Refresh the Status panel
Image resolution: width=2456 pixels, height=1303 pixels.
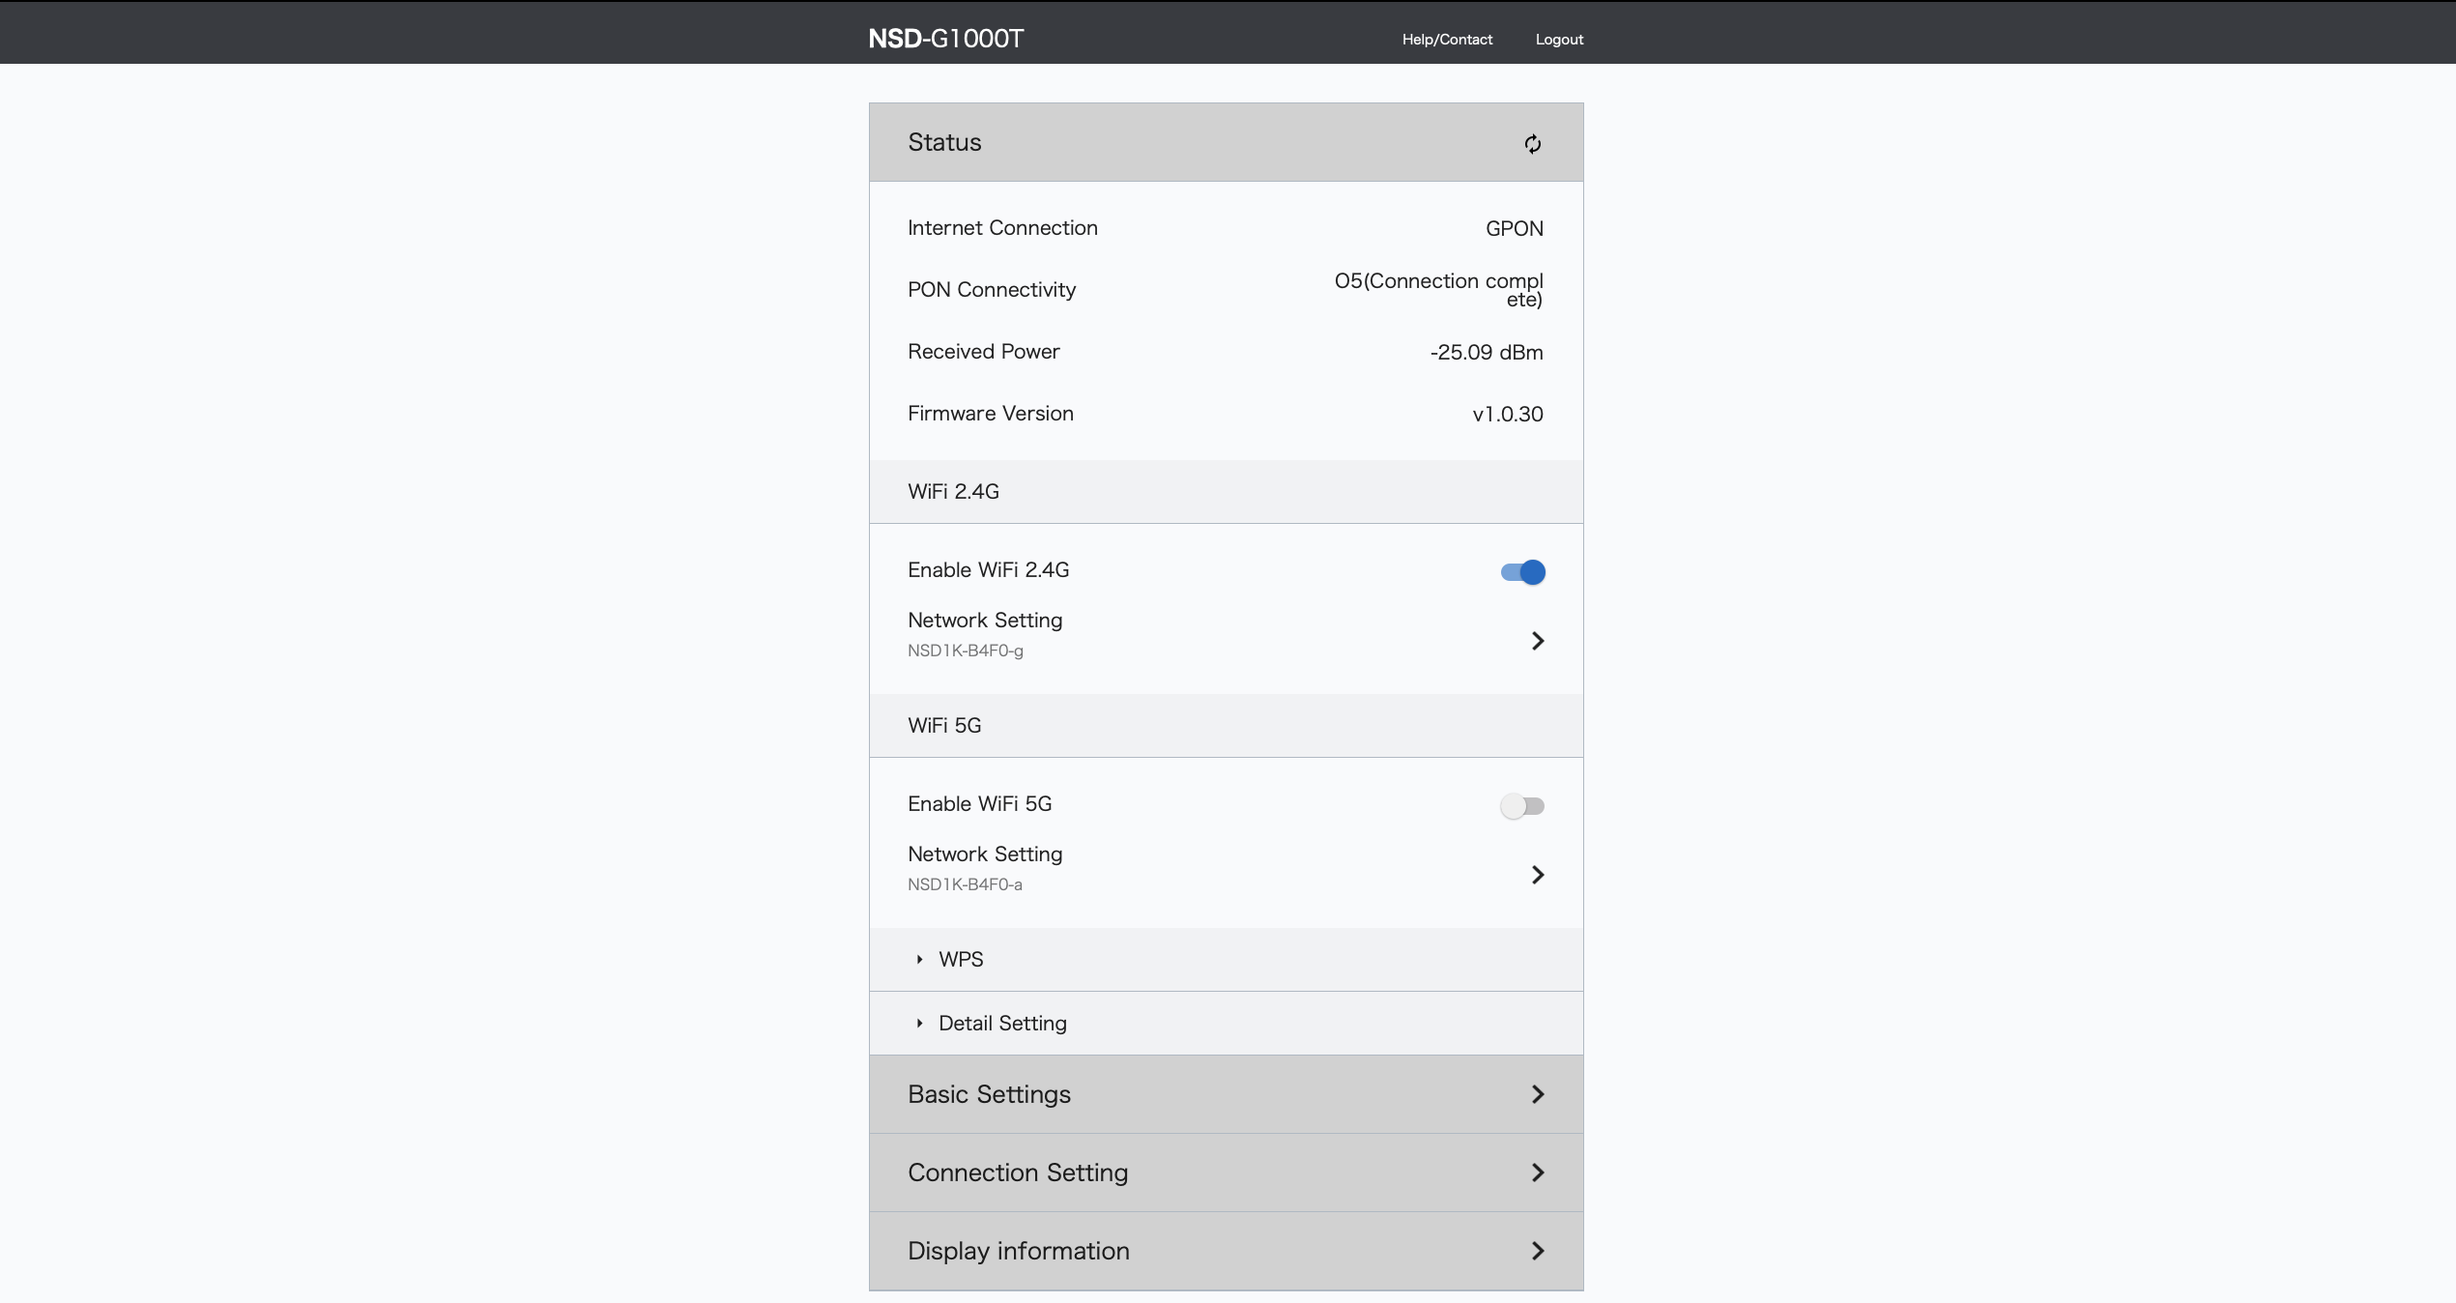pyautogui.click(x=1532, y=143)
